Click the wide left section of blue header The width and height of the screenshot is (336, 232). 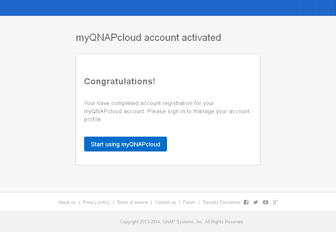pyautogui.click(x=151, y=8)
